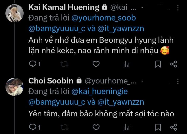Screen dimensions: 187x134
Task: View analytics for Kai Kamal Huening's tweet
Action: pos(126,64)
